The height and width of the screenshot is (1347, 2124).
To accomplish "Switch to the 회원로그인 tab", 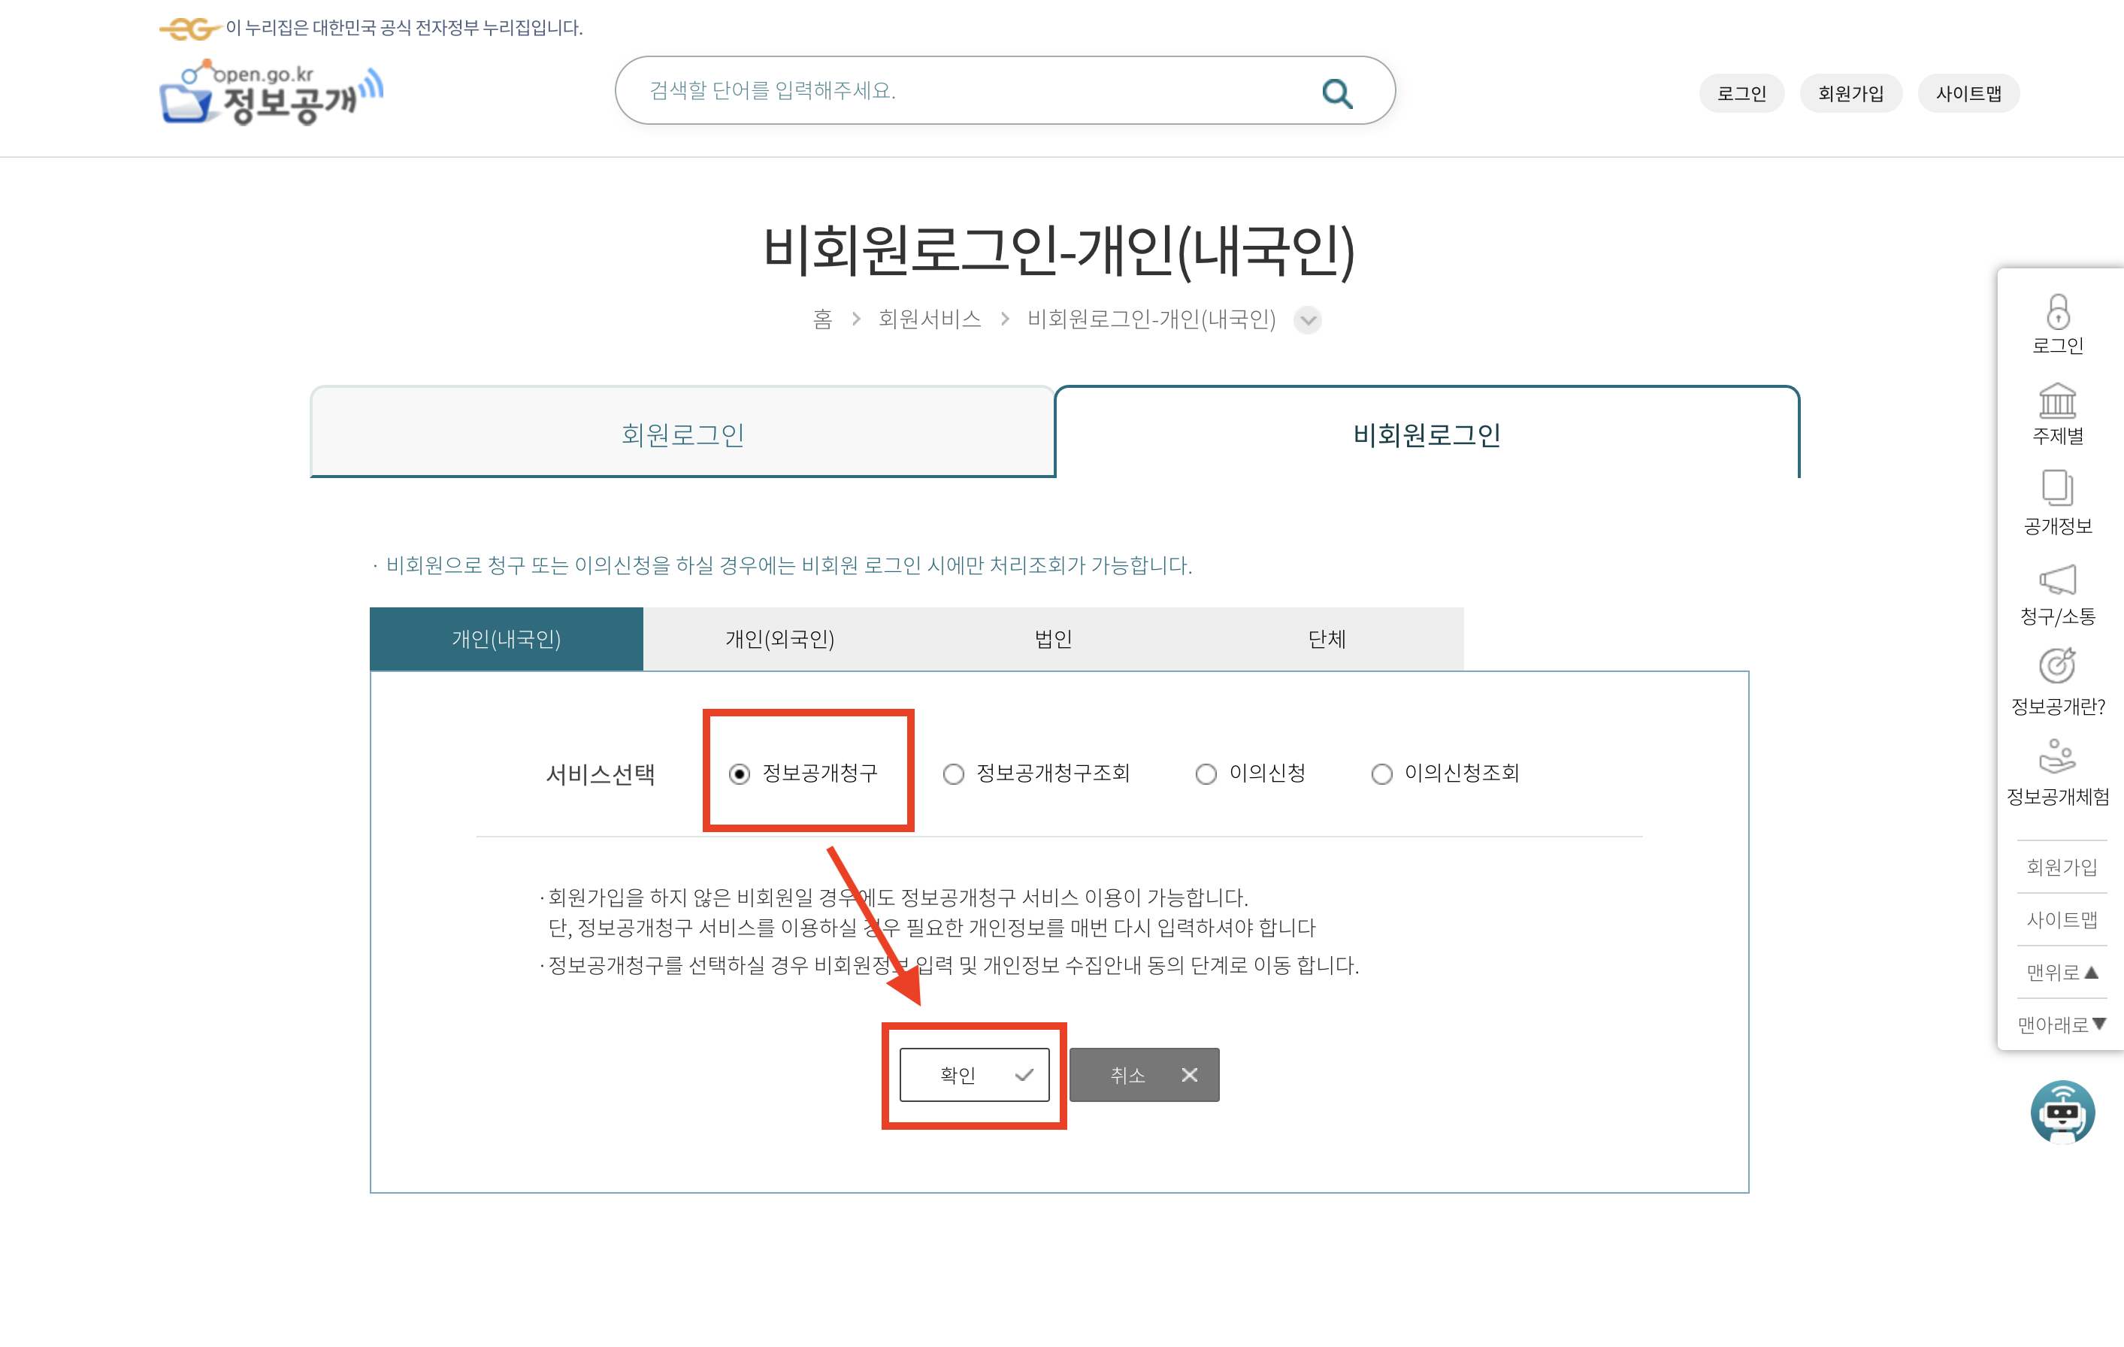I will tap(682, 434).
